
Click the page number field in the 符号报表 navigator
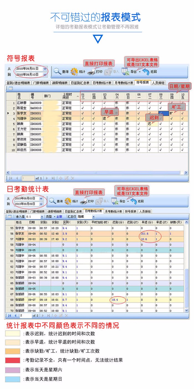click(28, 178)
